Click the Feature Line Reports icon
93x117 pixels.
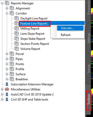click(x=17, y=24)
